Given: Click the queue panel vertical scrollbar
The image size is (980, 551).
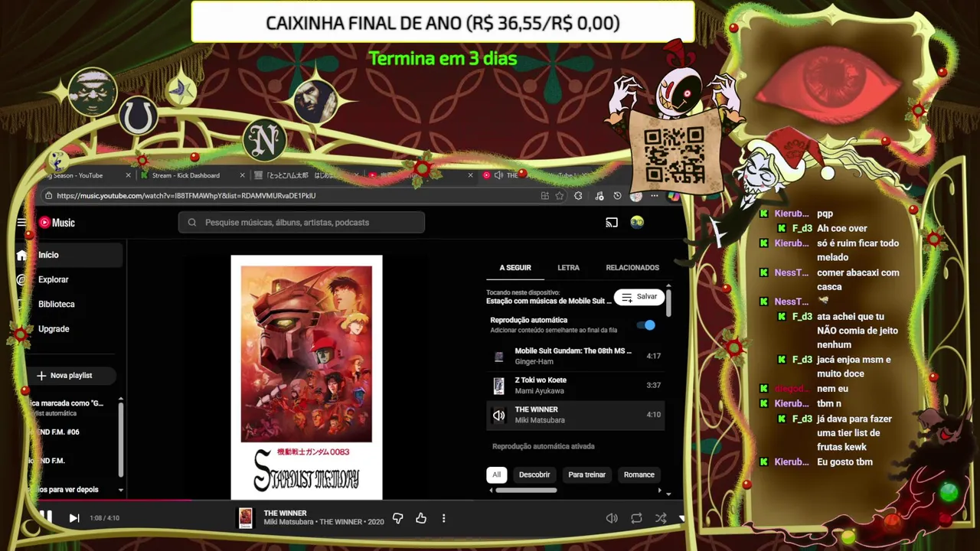Looking at the screenshot, I should tap(668, 302).
